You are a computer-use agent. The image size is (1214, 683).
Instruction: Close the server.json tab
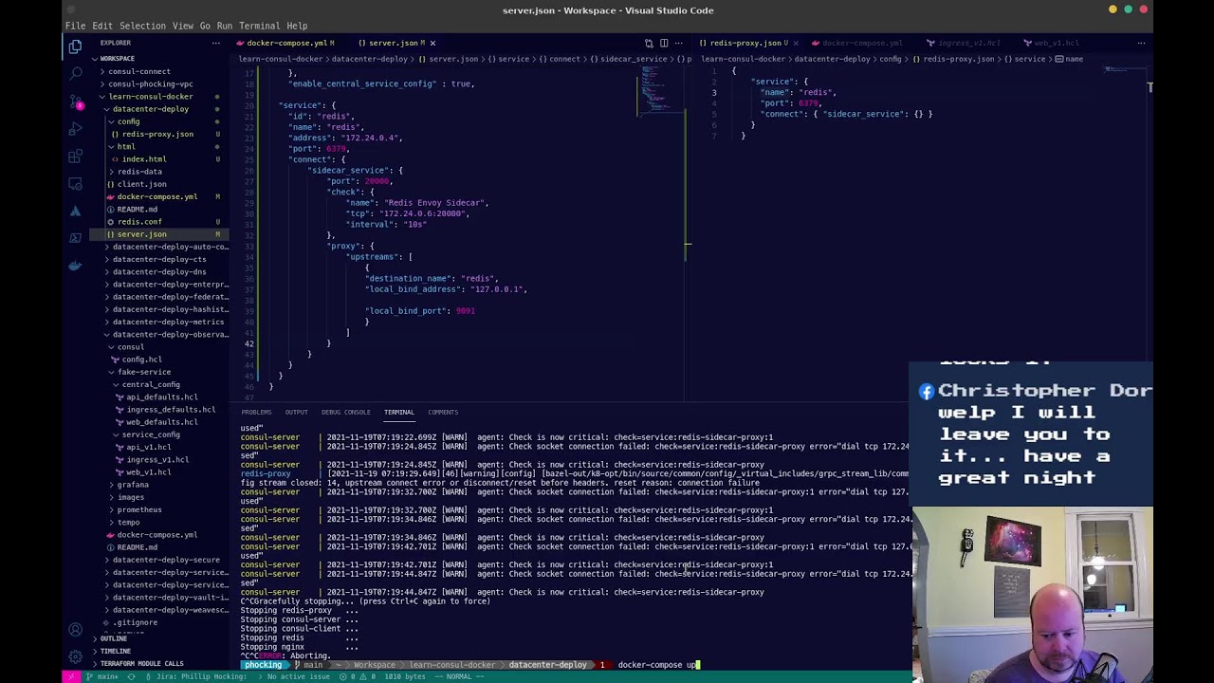(432, 43)
